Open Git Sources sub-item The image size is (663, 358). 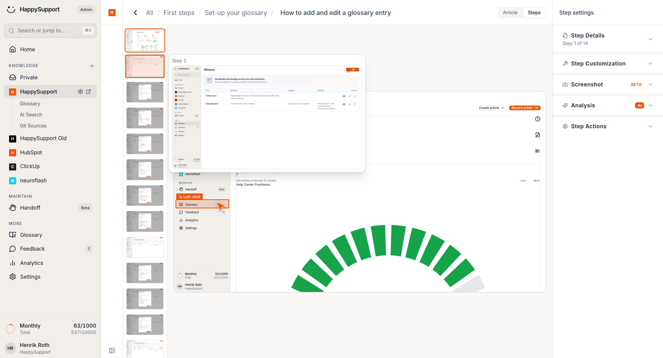(33, 126)
